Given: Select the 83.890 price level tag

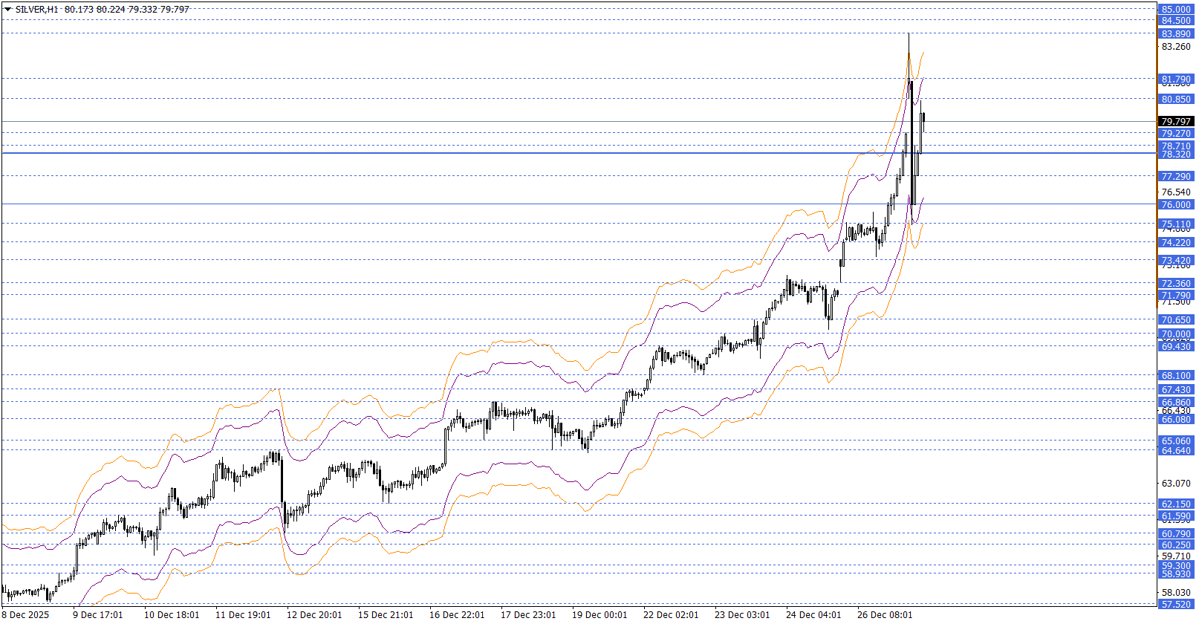Looking at the screenshot, I should 1175,34.
